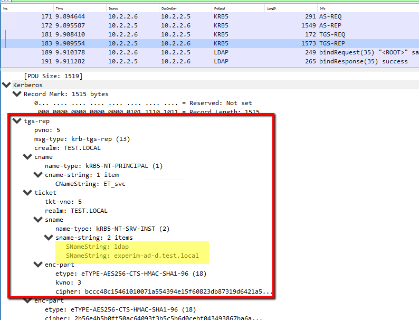
Task: Collapse the ticket node arrow
Action: click(x=27, y=193)
